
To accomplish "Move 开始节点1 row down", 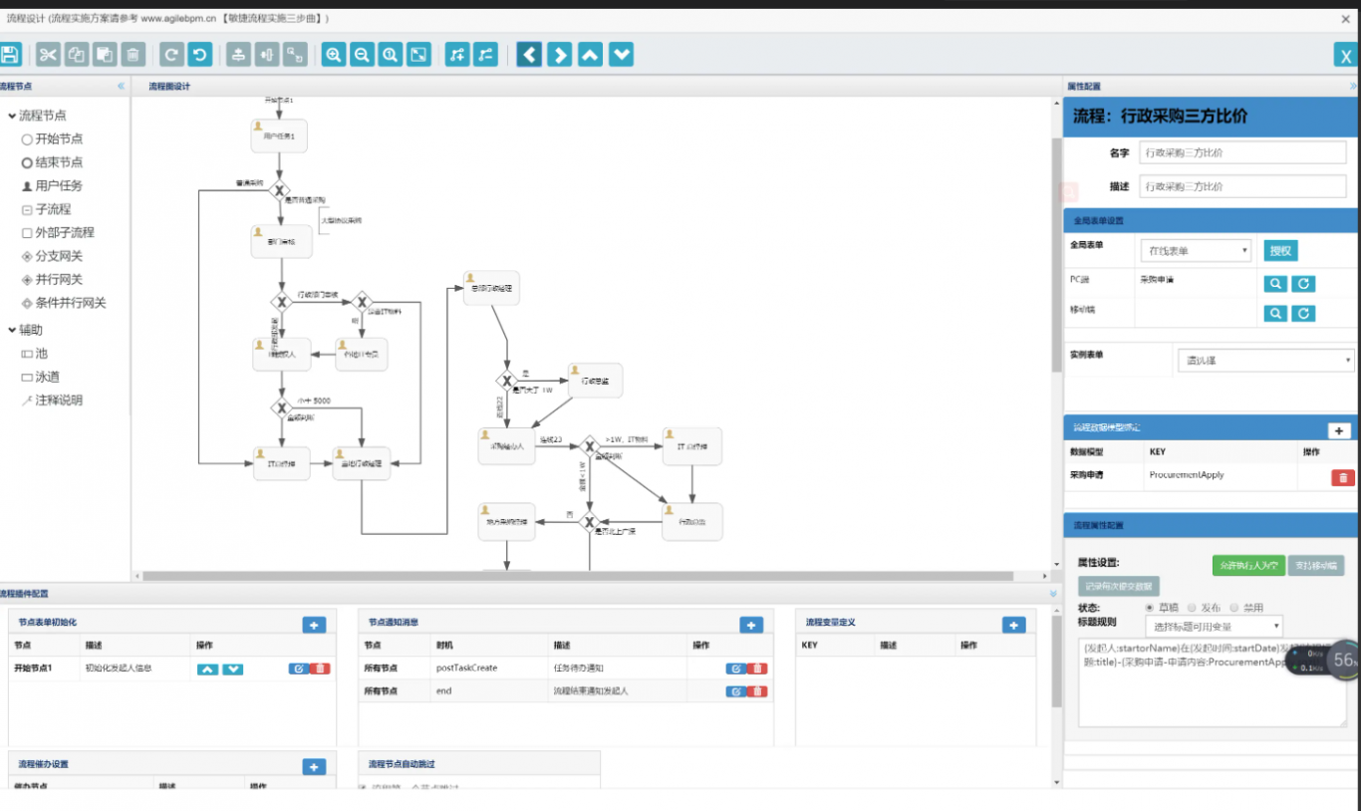I will pyautogui.click(x=232, y=669).
